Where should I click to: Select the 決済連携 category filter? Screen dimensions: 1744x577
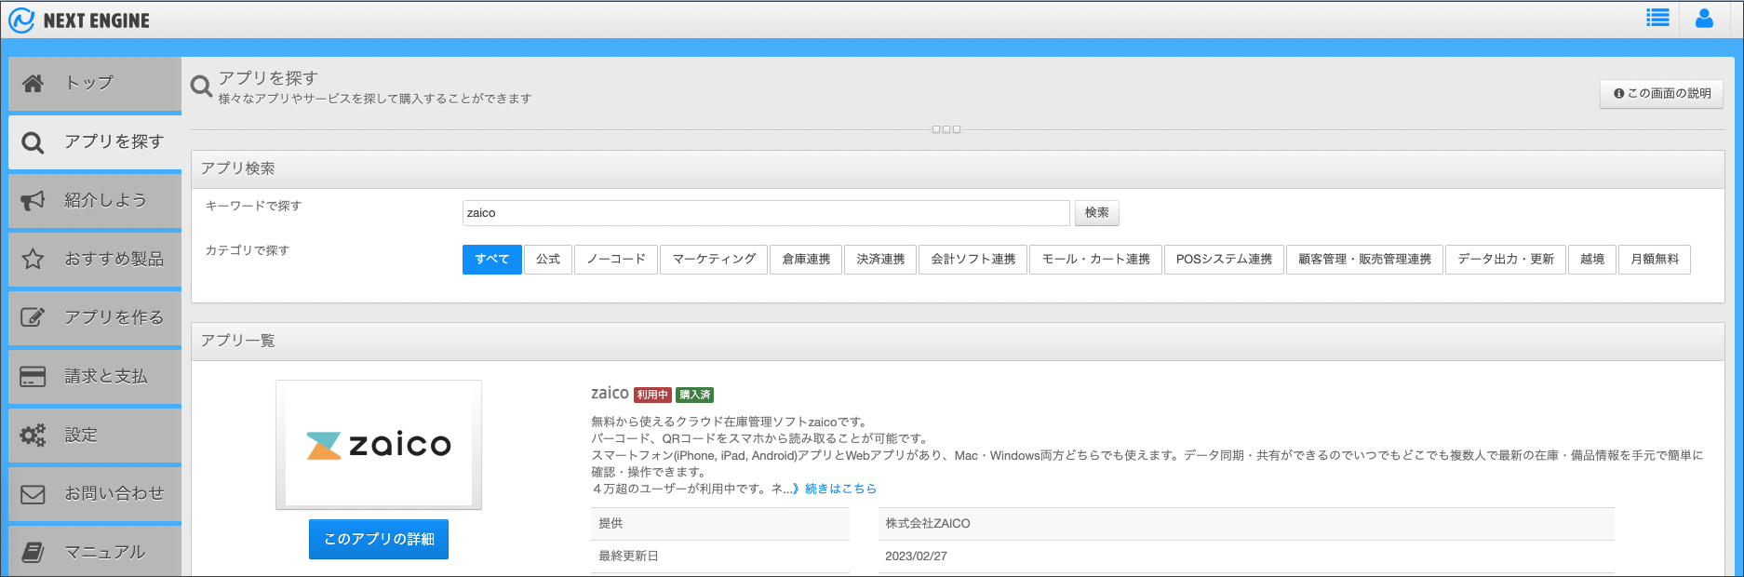(x=880, y=260)
